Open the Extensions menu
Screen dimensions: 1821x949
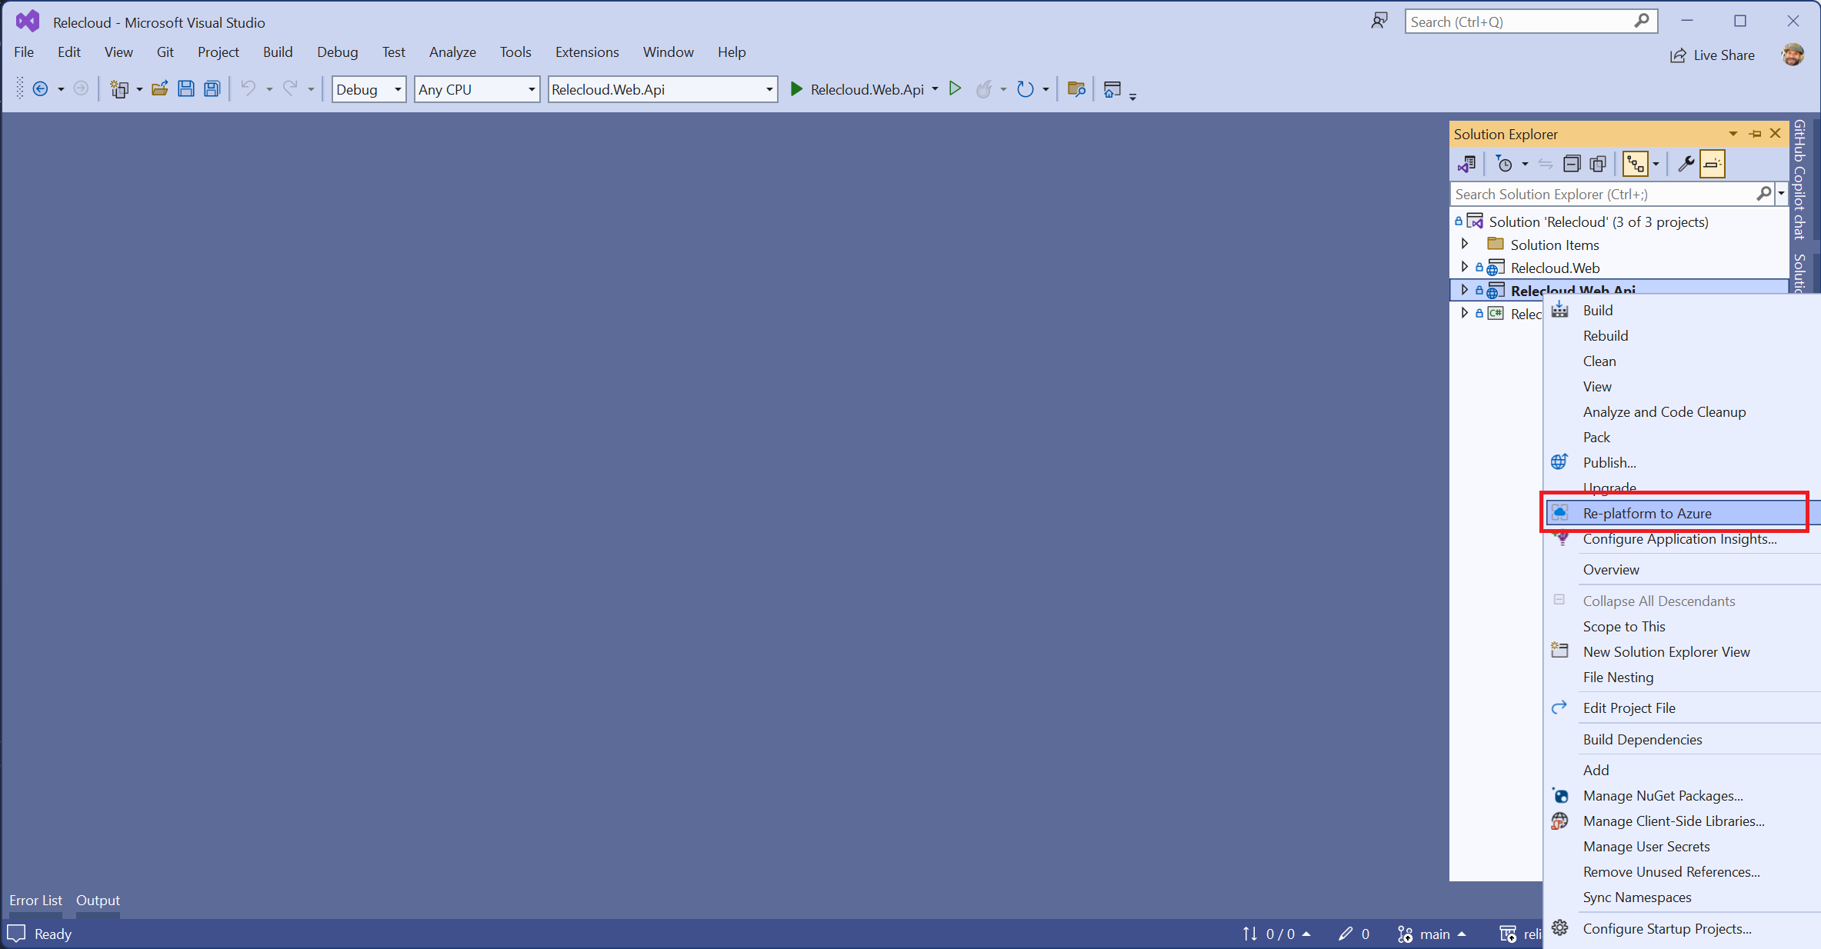coord(586,52)
